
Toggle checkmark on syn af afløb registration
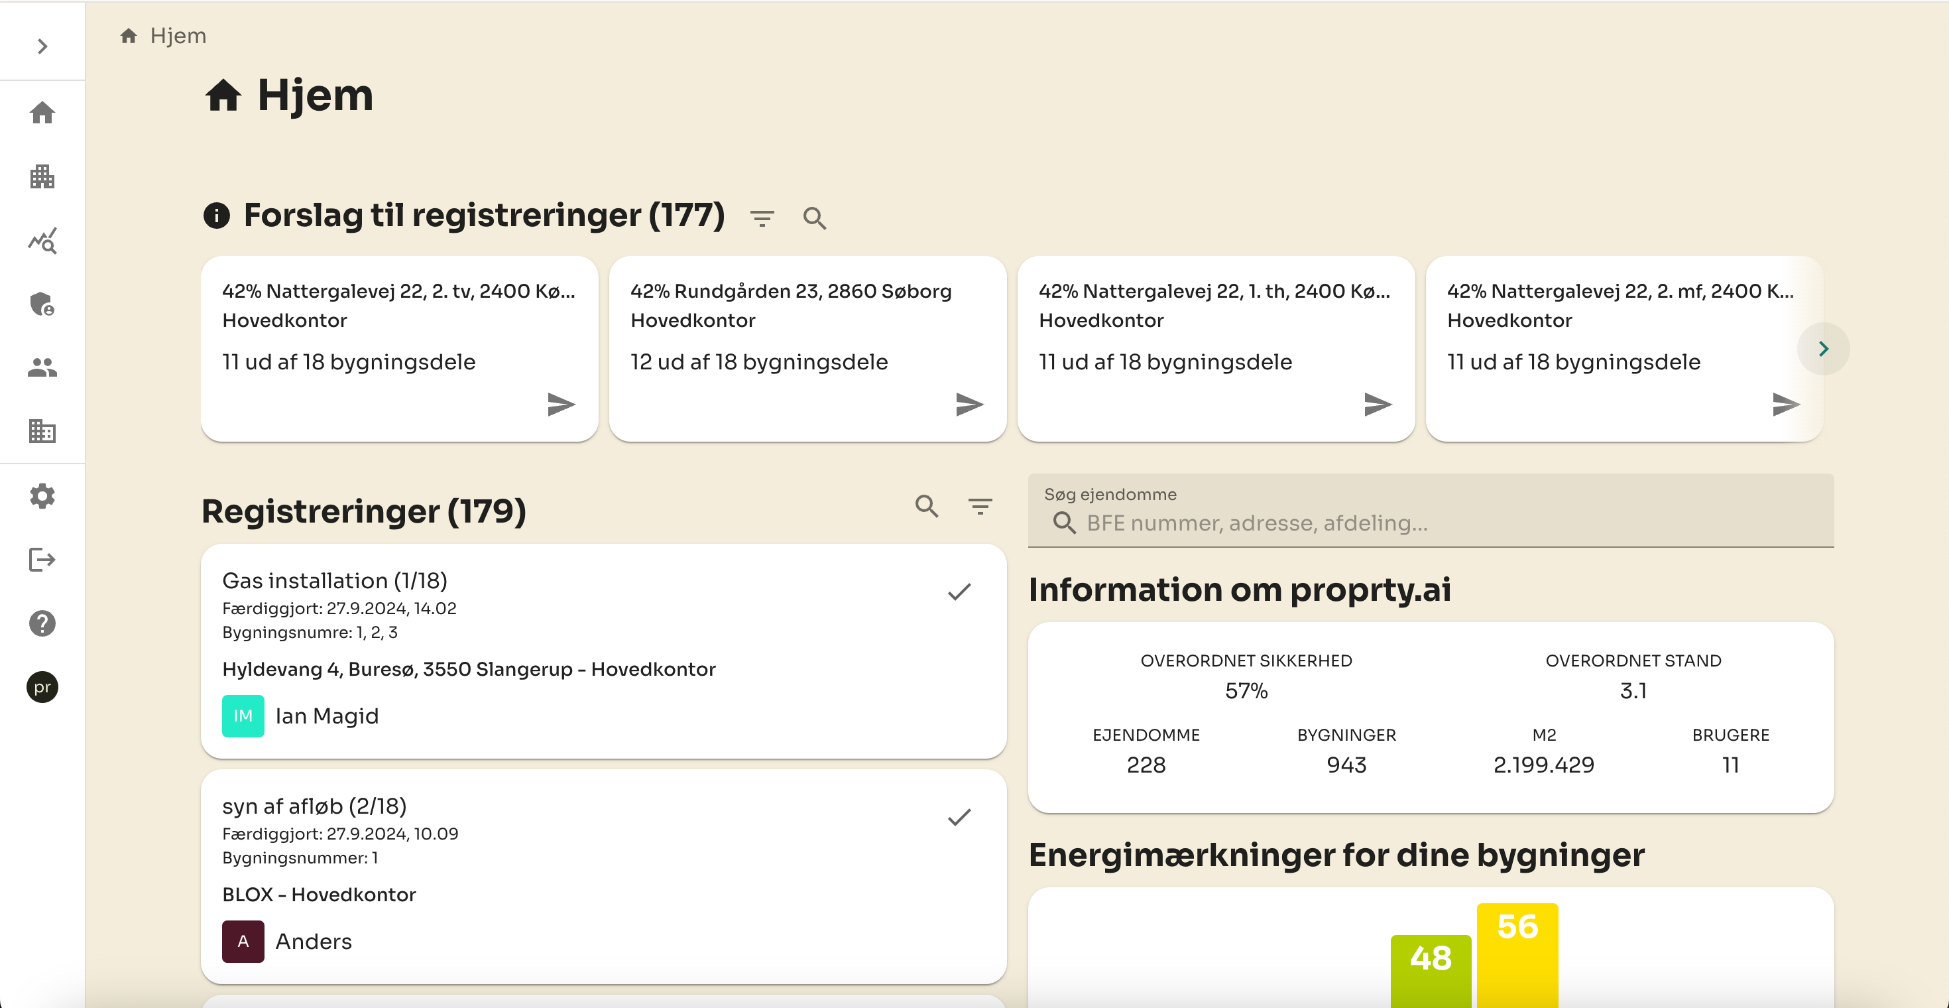click(x=959, y=817)
